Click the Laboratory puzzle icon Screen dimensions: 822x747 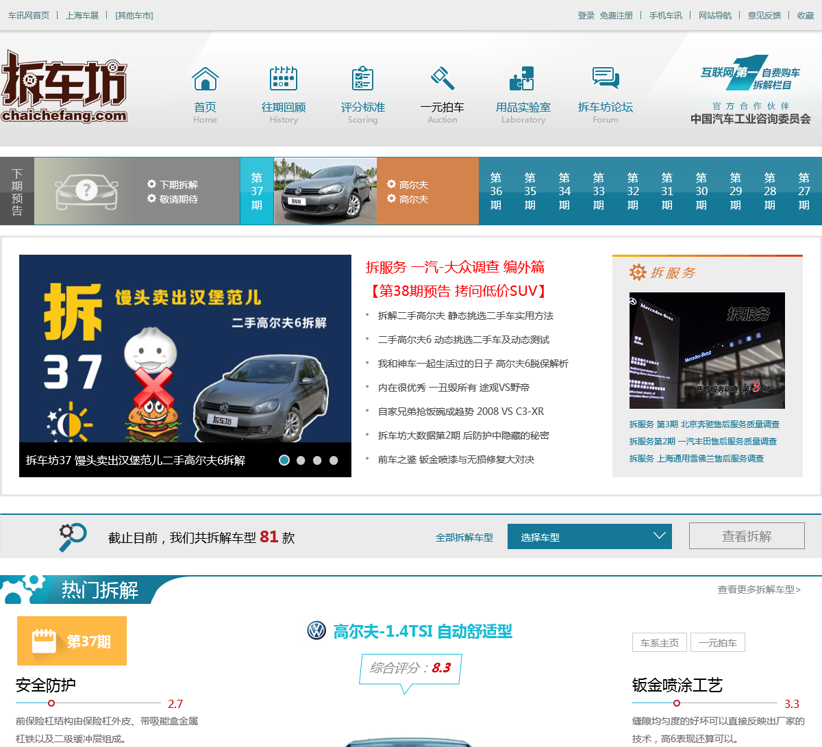coord(522,79)
